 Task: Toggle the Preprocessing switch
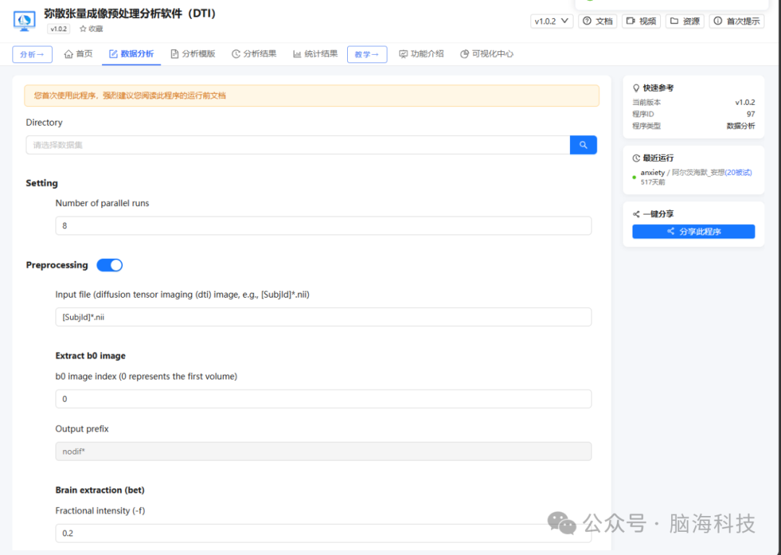(110, 264)
